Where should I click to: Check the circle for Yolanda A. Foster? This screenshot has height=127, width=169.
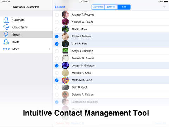coord(57,22)
